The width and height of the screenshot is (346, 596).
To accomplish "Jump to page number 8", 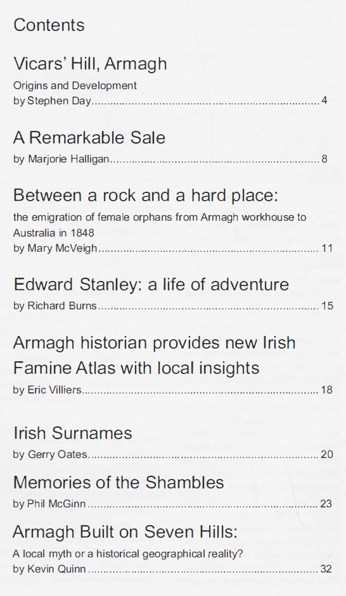I will point(324,159).
